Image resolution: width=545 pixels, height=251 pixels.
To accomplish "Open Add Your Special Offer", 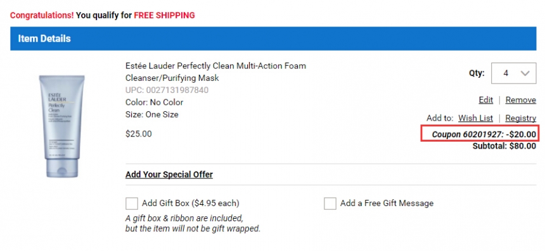I will tap(169, 174).
